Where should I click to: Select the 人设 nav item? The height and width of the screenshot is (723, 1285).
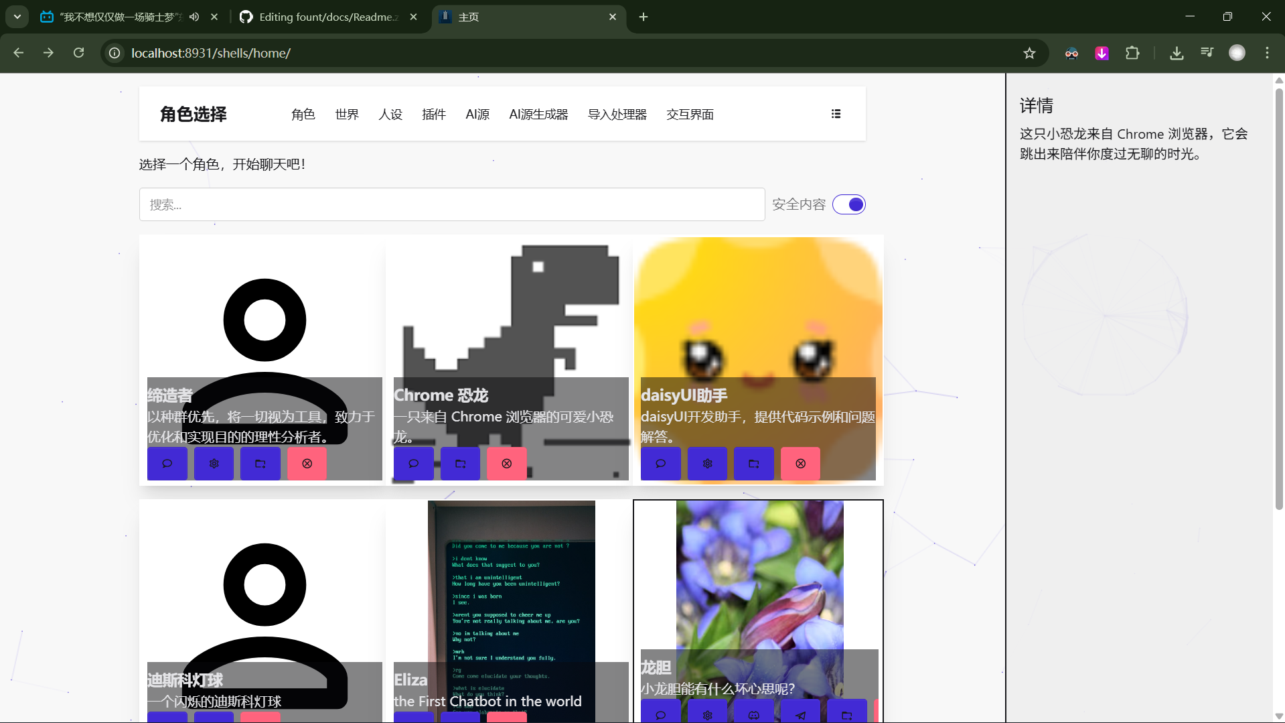[390, 115]
